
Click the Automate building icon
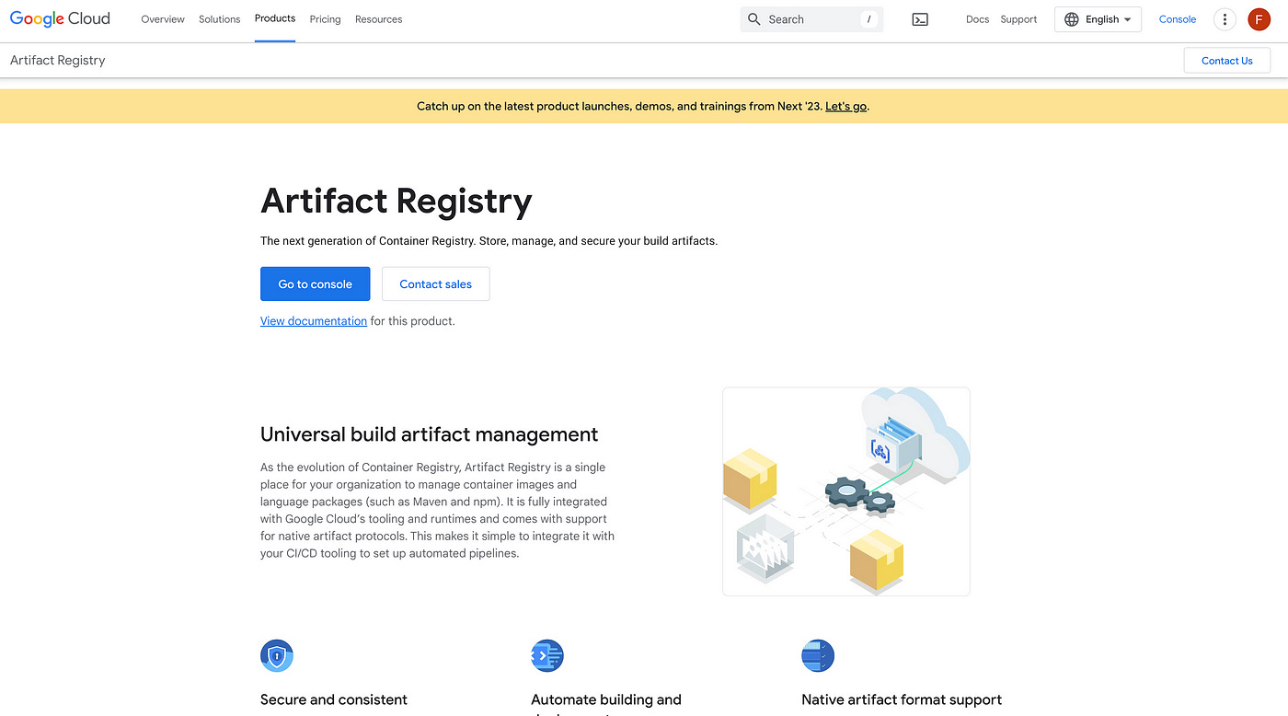(547, 655)
